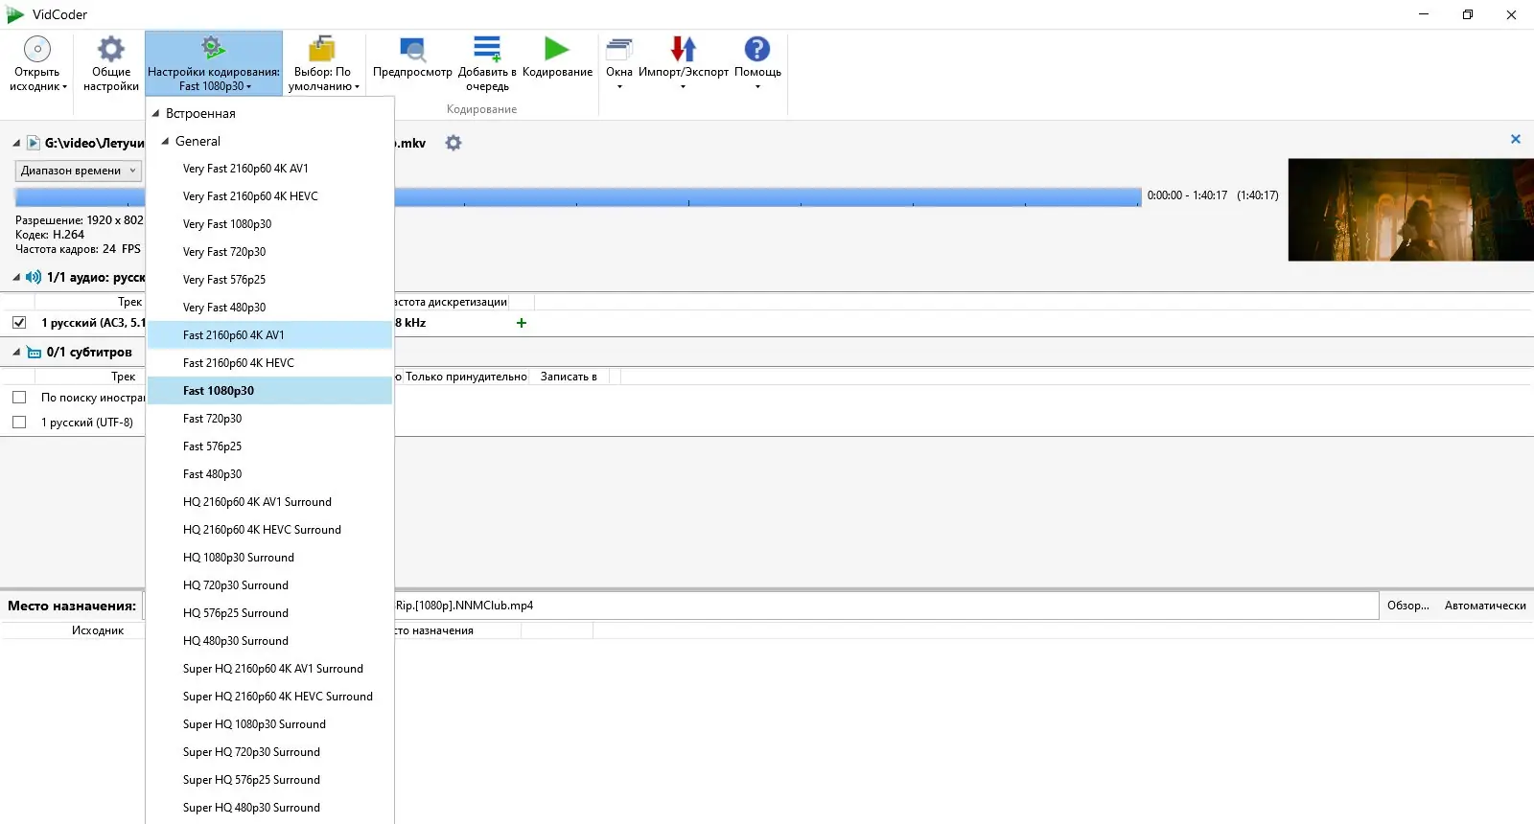The height and width of the screenshot is (824, 1534).
Task: Enable the По поиску иностранного subtitle checkbox
Action: coord(19,397)
